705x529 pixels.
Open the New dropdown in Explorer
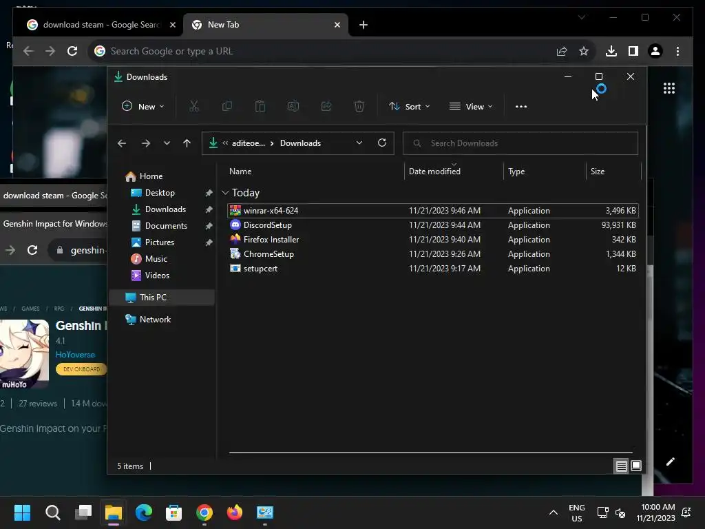[x=143, y=107]
